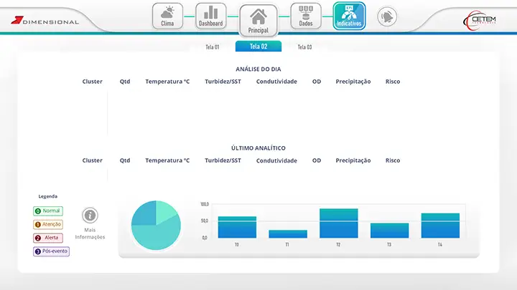Click the Normal legend badge
Viewport: 517px width, 290px height.
tap(48, 211)
